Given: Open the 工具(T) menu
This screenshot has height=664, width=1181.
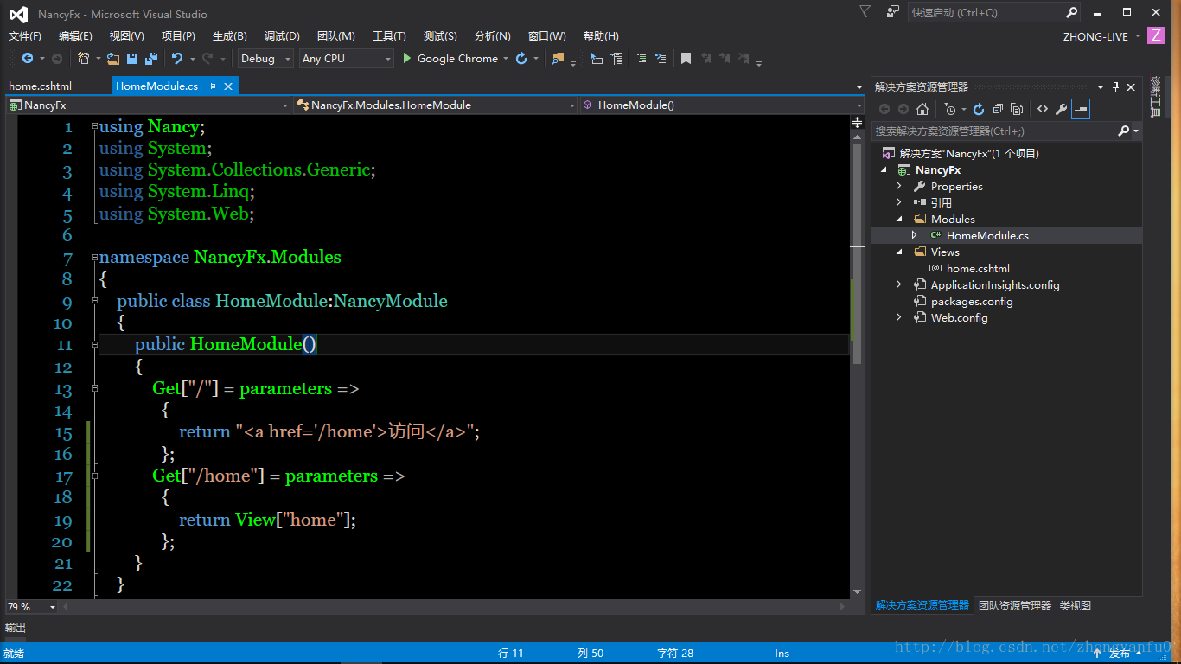Looking at the screenshot, I should pos(389,36).
